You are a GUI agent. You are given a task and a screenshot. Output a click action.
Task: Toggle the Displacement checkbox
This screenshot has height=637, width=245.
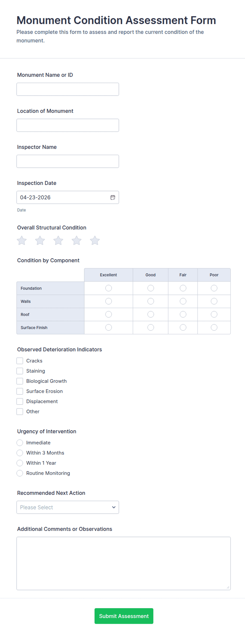click(x=20, y=401)
